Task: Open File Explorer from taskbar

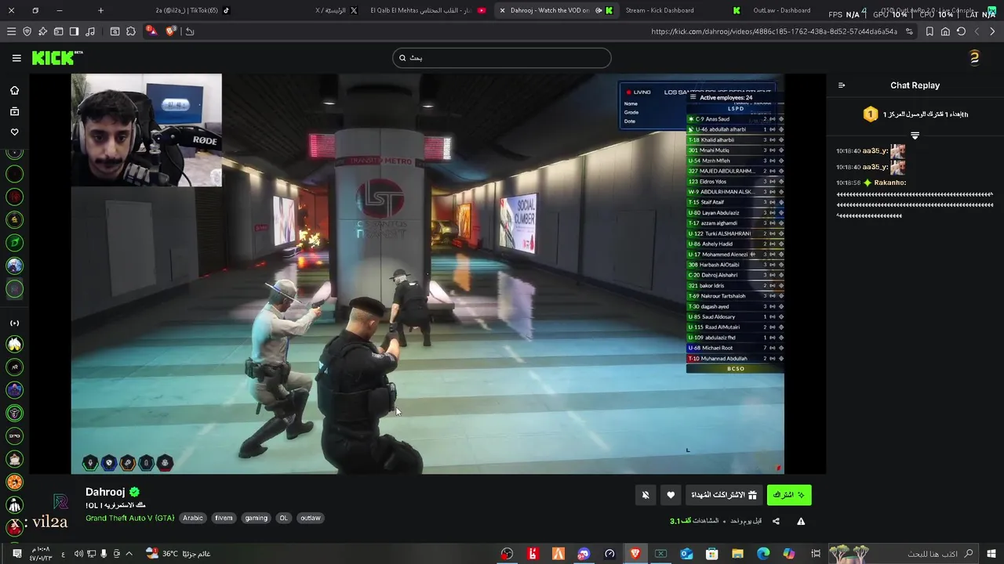Action: point(738,554)
